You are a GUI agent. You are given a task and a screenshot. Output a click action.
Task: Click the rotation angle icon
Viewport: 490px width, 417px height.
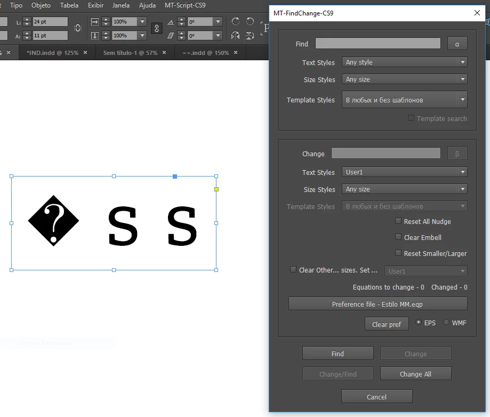coord(171,22)
